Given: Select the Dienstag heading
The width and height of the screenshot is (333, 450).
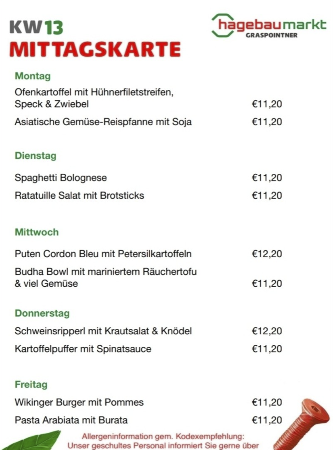Looking at the screenshot, I should (36, 156).
